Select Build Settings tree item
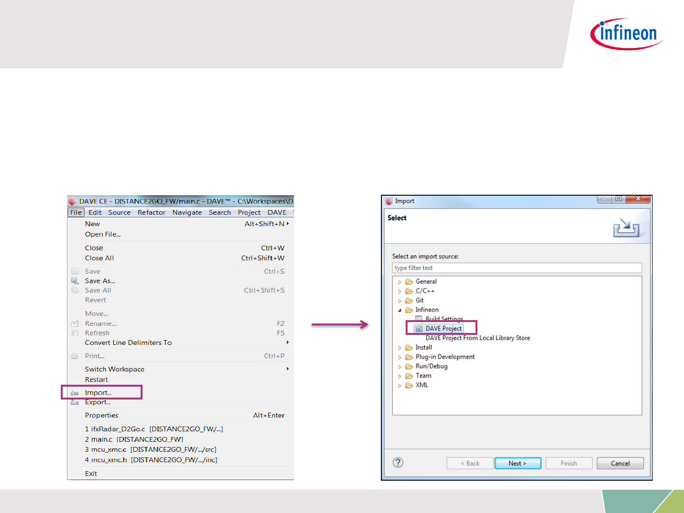684x513 pixels. tap(444, 319)
